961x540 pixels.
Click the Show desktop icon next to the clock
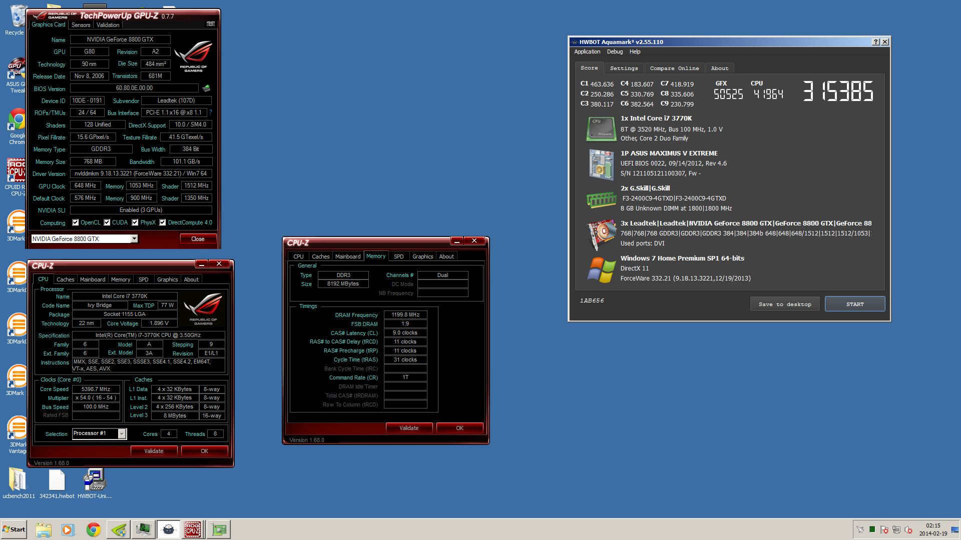pyautogui.click(x=955, y=529)
